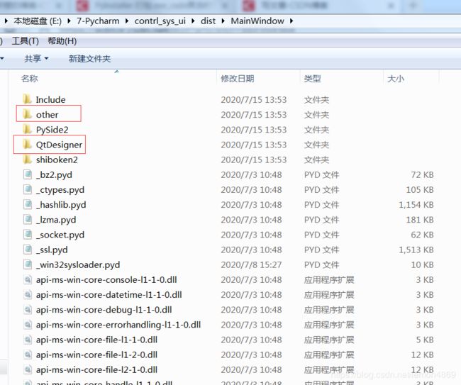This screenshot has width=461, height=385.
Task: Click the api-ms-win-core-console dll icon
Action: pos(28,279)
